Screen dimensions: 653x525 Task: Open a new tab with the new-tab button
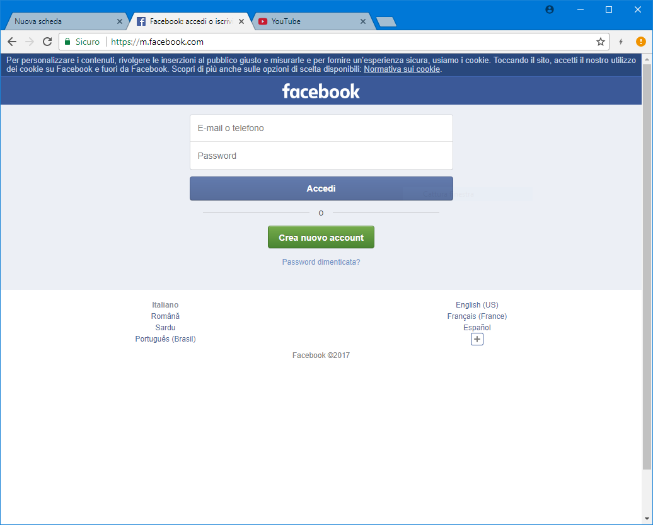[x=386, y=21]
